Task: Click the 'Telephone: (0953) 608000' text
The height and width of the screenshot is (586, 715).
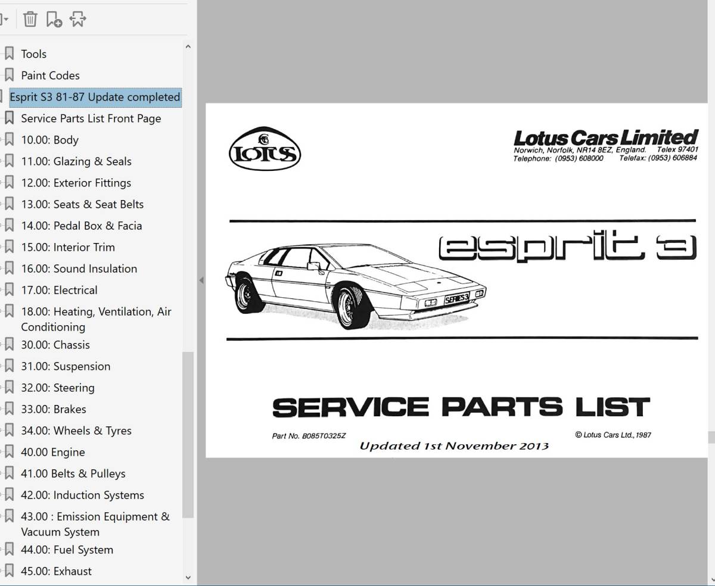Action: coord(558,158)
